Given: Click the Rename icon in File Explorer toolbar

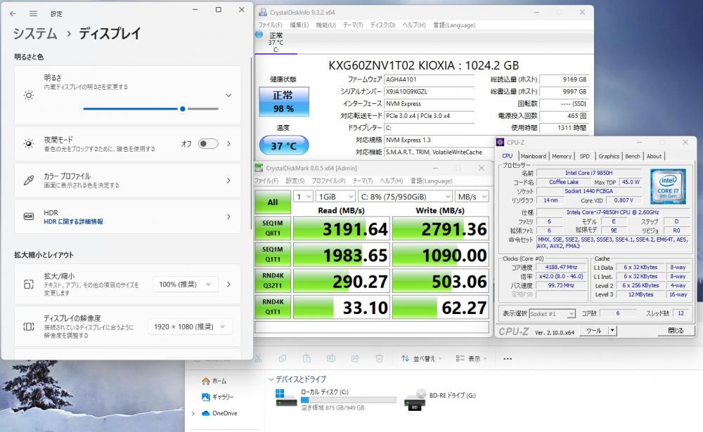Looking at the screenshot, I should (331, 358).
